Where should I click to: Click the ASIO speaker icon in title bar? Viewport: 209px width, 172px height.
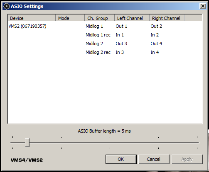(x=6, y=6)
